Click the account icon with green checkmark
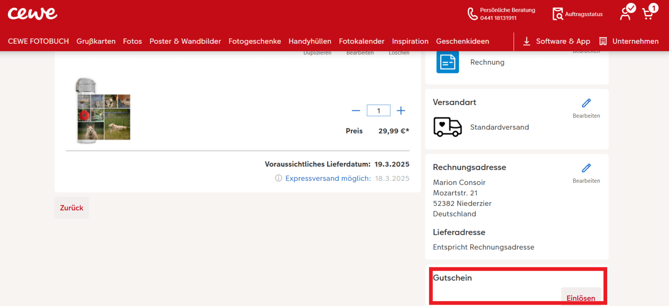Viewport: 669px width, 306px height. pyautogui.click(x=625, y=13)
